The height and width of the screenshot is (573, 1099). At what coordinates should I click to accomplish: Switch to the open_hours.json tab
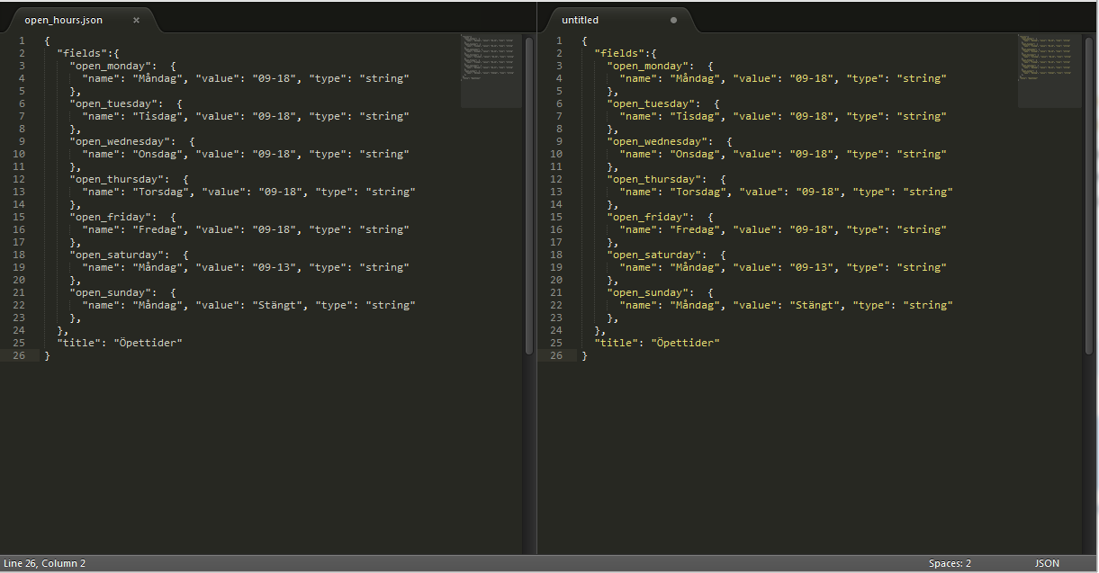click(x=63, y=20)
